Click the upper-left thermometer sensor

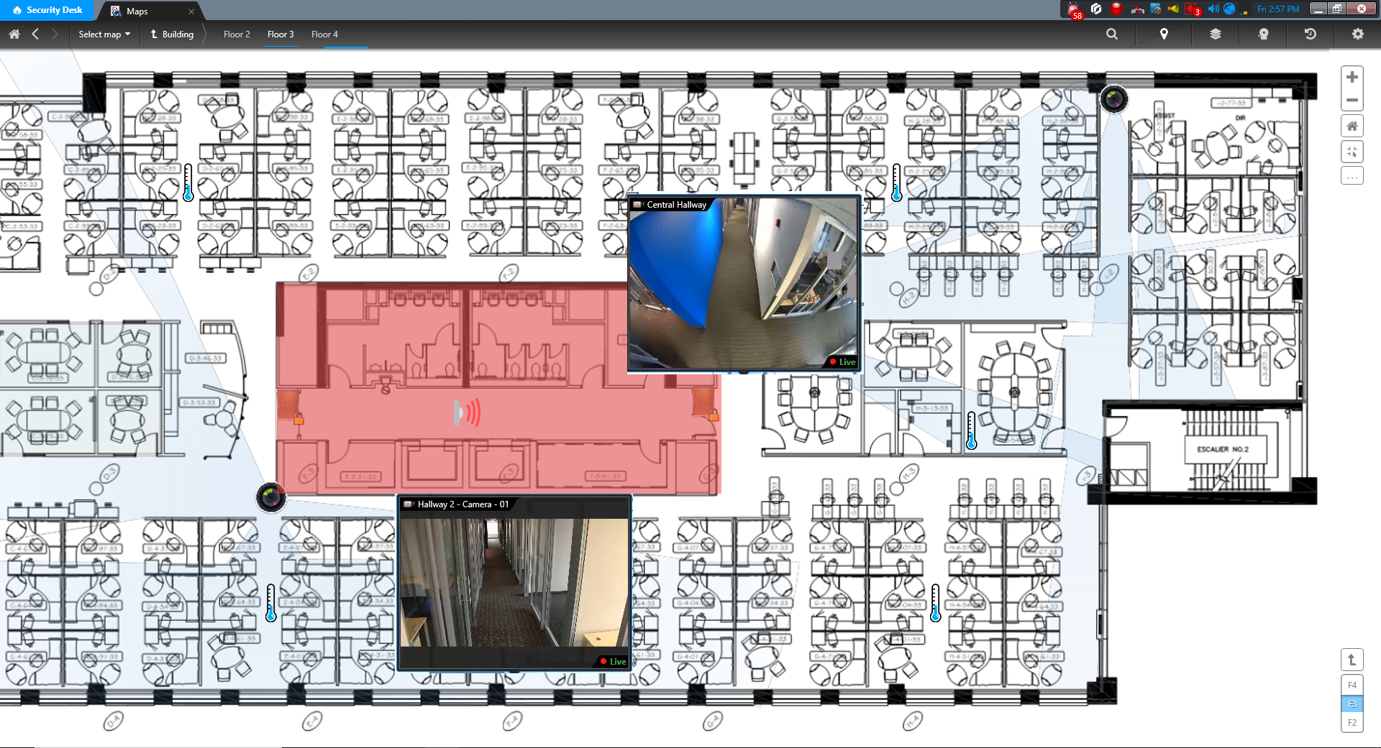[x=188, y=183]
